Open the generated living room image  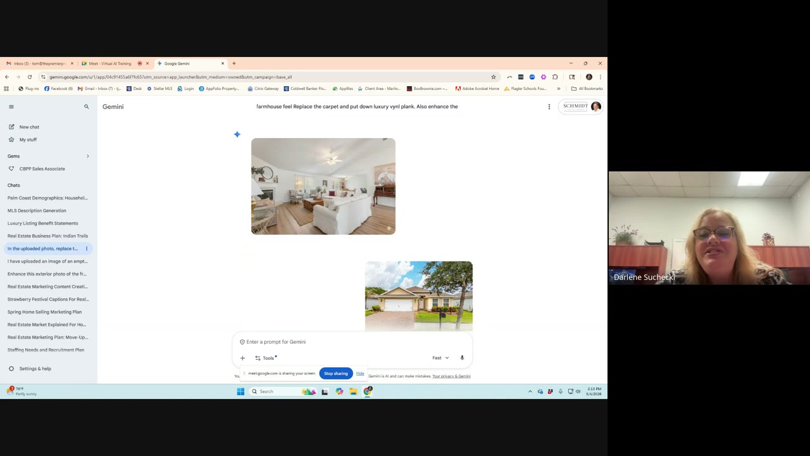click(x=323, y=186)
